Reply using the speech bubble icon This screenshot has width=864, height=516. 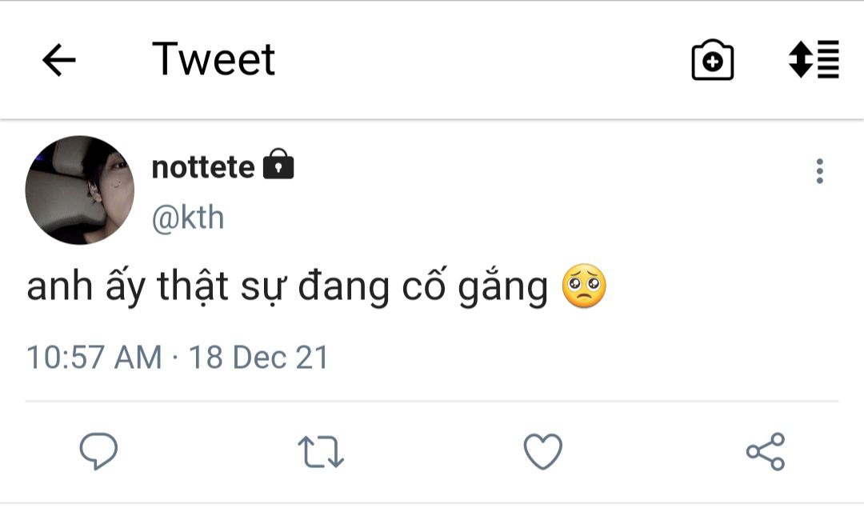(x=98, y=451)
